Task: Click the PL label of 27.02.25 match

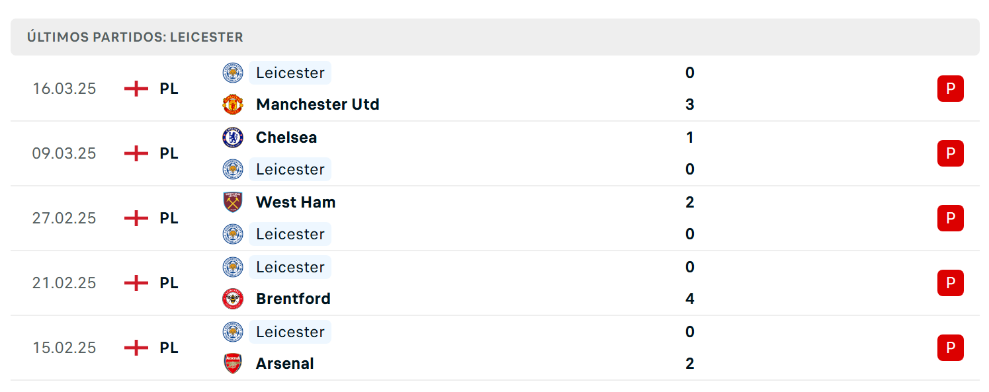Action: coord(169,218)
